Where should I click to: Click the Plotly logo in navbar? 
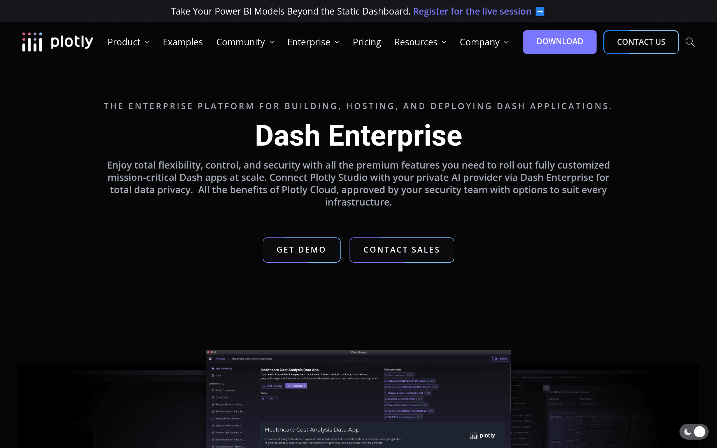[x=57, y=42]
